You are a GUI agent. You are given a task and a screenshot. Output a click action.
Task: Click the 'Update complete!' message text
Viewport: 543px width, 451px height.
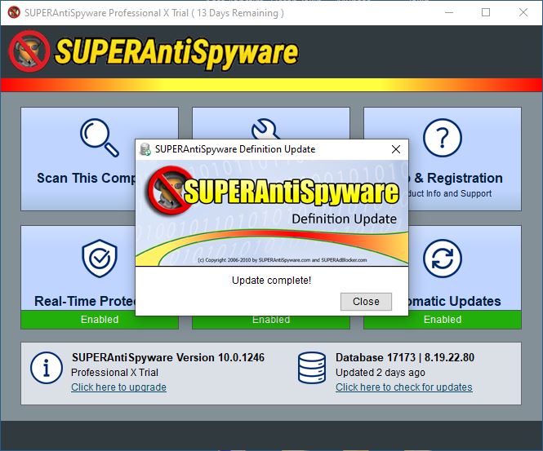click(x=271, y=281)
